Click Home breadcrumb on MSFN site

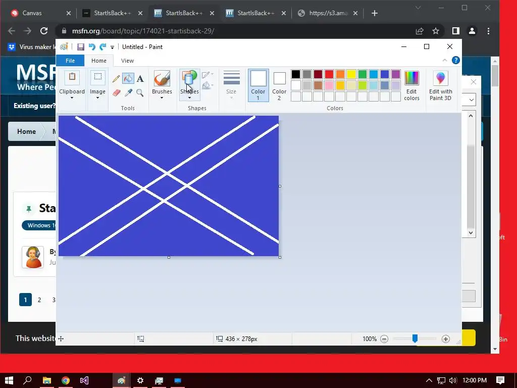point(26,131)
